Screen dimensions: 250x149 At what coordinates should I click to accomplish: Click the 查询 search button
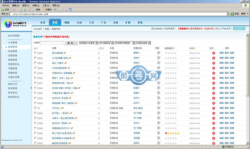(71, 43)
